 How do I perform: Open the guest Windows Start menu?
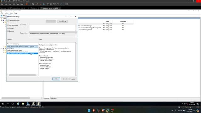pos(3,104)
